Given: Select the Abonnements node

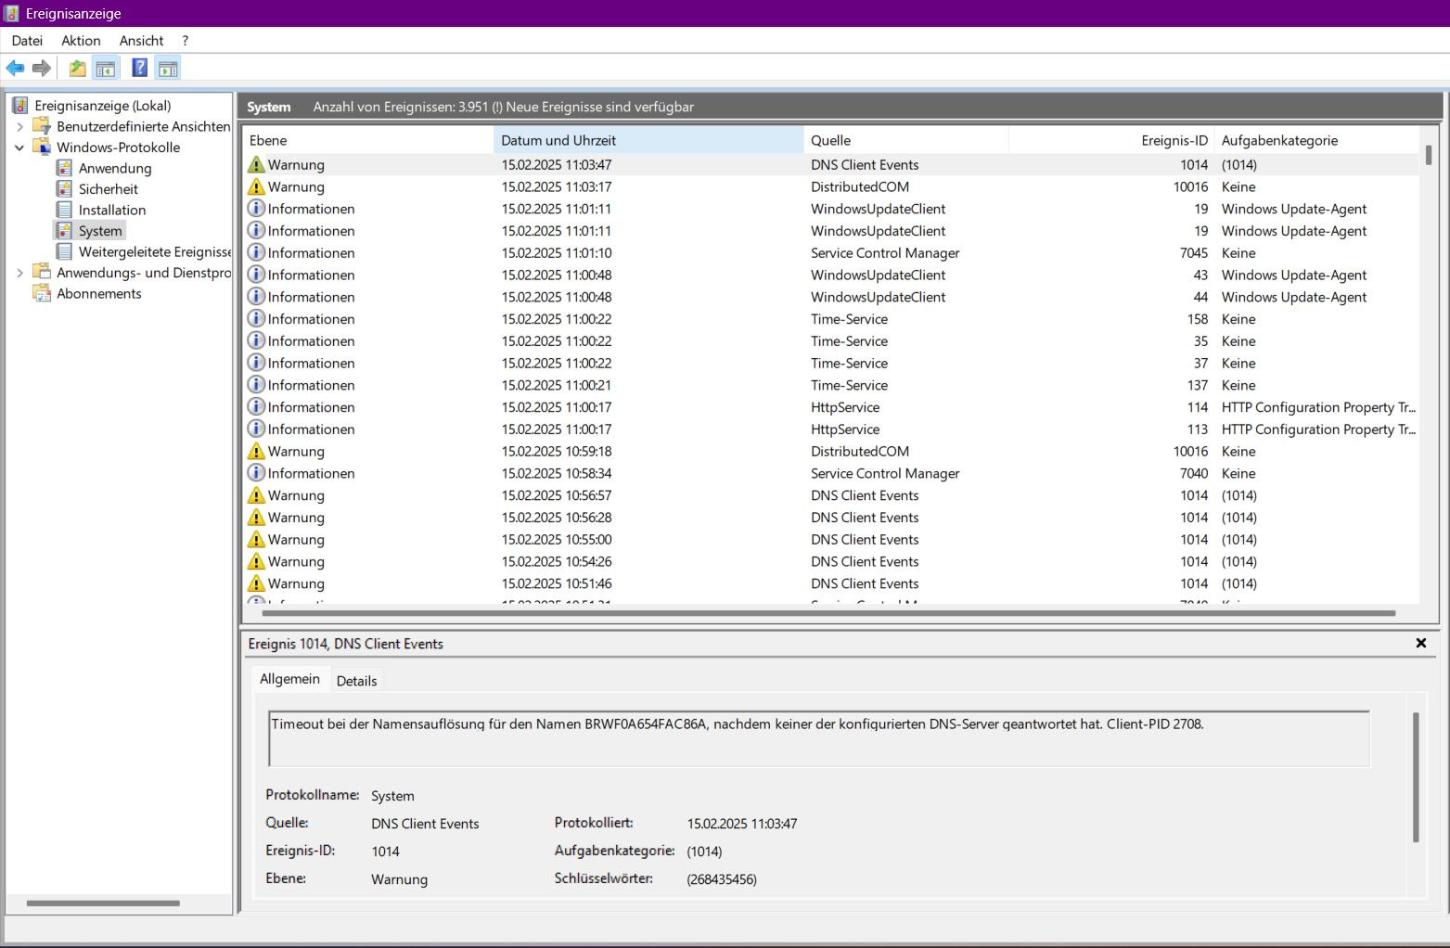Looking at the screenshot, I should pyautogui.click(x=99, y=293).
